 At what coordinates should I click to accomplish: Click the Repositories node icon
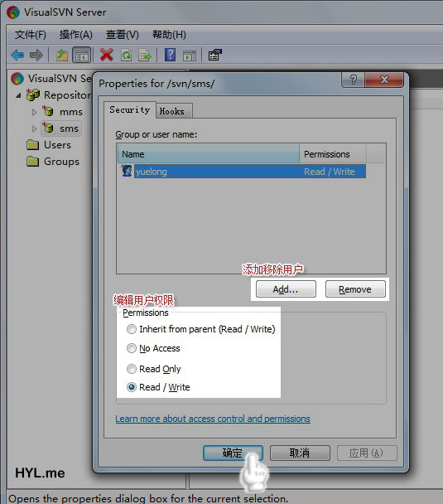(x=33, y=94)
